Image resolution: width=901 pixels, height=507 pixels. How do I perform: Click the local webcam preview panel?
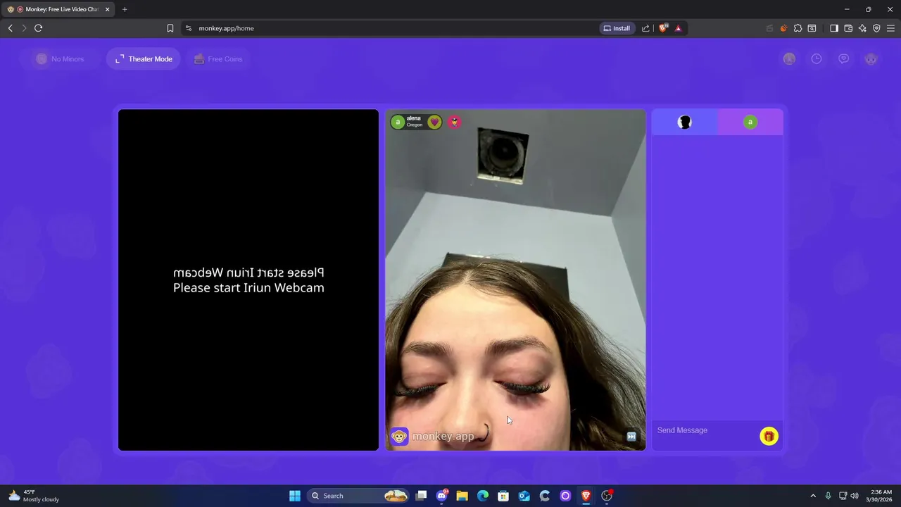[x=248, y=280]
